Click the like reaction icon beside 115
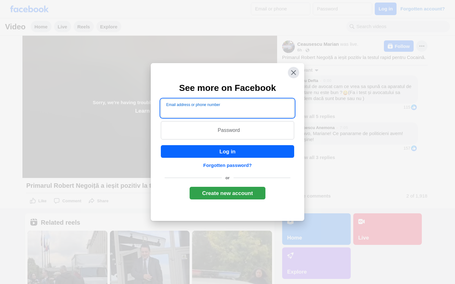Screen dimensions: 455x284 click(414, 107)
